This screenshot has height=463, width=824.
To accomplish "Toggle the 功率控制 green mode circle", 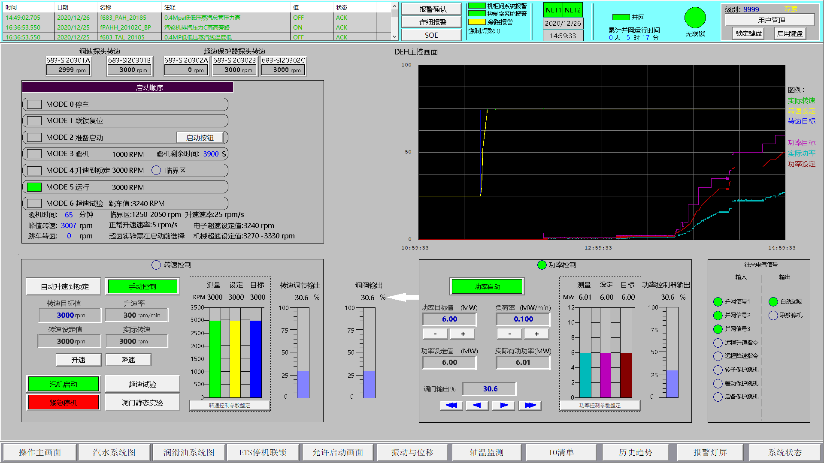I will tap(542, 265).
